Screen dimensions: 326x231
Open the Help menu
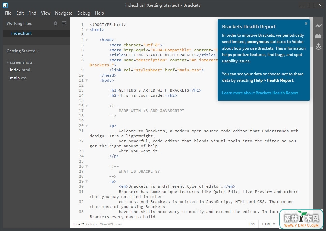[x=99, y=13]
